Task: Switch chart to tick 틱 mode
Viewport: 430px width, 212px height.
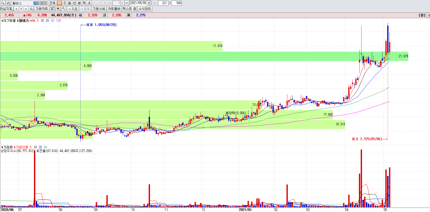Action: [x=84, y=3]
